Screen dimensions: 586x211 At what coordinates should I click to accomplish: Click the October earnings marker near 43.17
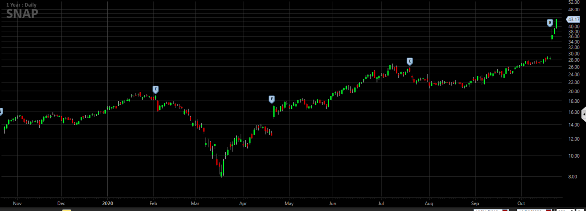(550, 23)
